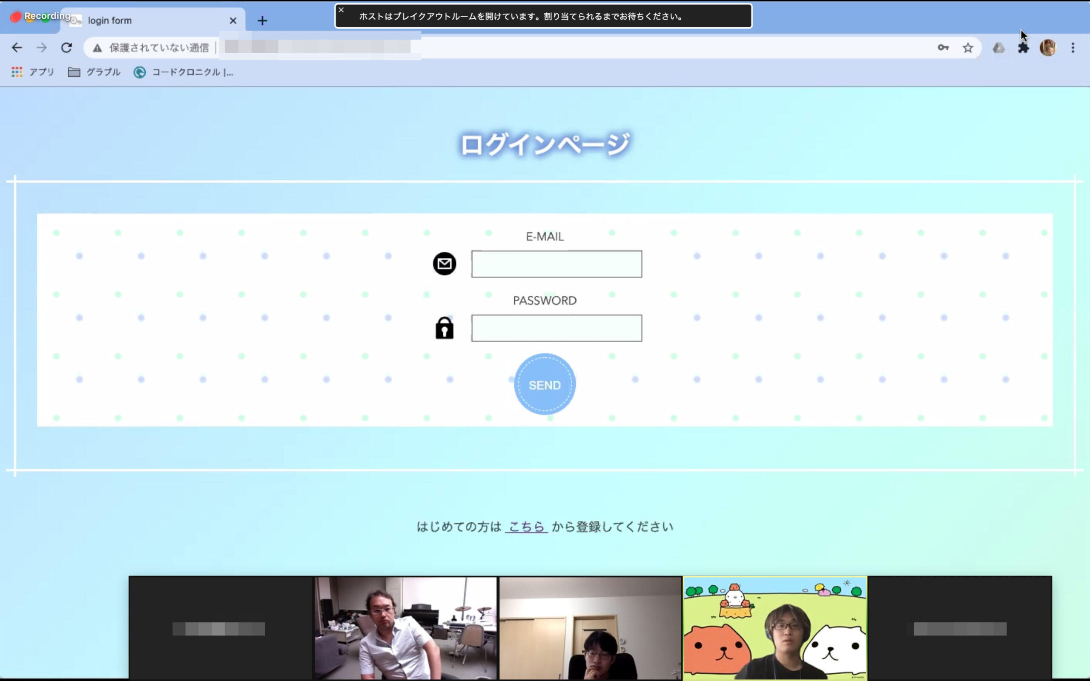This screenshot has width=1090, height=681.
Task: Open the アプリ apps shortcut
Action: point(33,72)
